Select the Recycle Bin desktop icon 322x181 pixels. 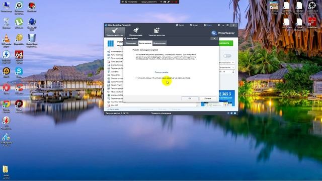(7, 23)
